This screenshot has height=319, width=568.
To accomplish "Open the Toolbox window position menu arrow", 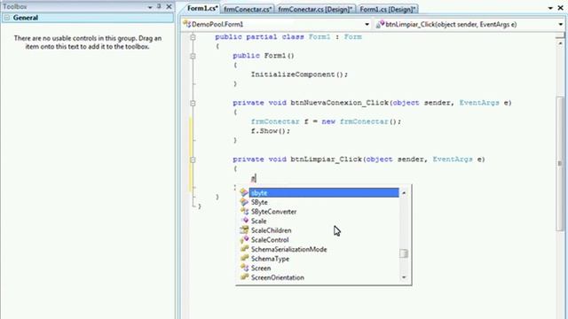I will click(150, 7).
